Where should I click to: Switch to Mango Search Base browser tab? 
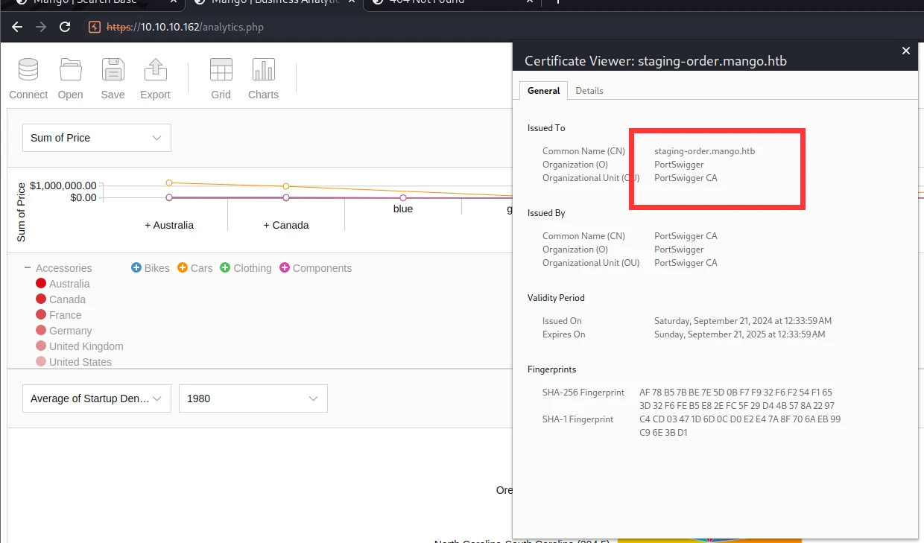[92, 2]
